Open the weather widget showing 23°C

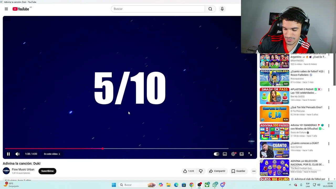tap(11, 185)
